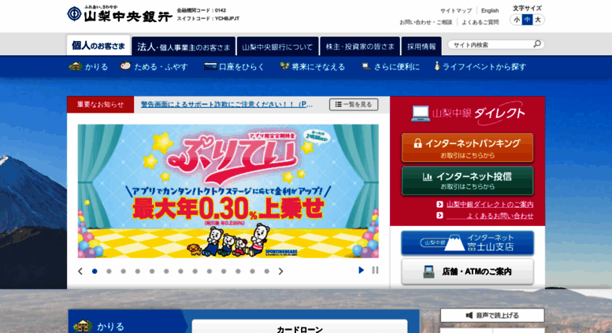The width and height of the screenshot is (612, 333).
Task: Open インターネット富士山支店 banner
Action: (x=468, y=243)
